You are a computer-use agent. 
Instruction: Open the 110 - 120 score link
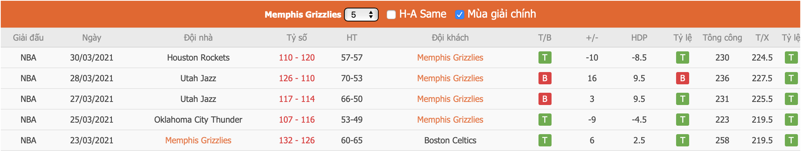(297, 57)
